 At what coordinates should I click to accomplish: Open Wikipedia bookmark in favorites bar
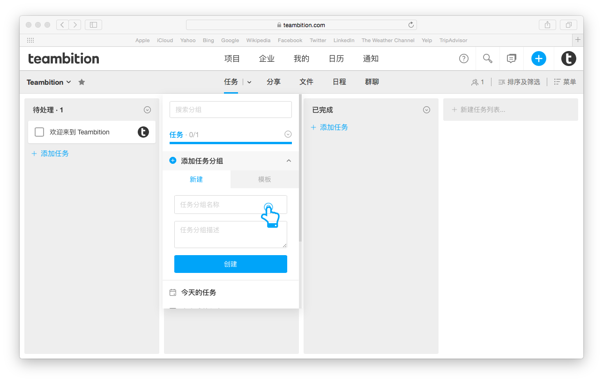point(258,40)
